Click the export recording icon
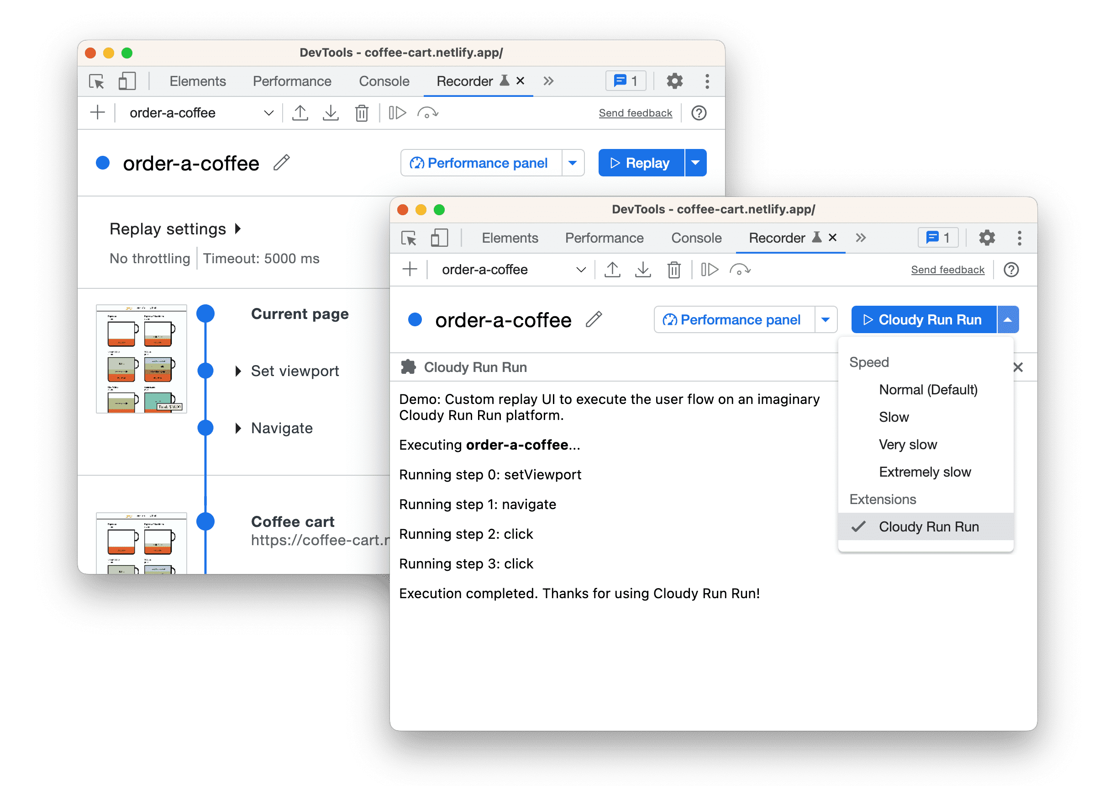The image size is (1115, 786). tap(331, 113)
